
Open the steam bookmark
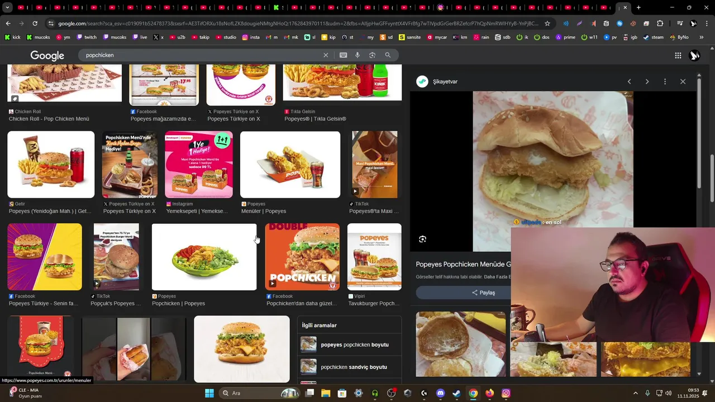tap(654, 37)
